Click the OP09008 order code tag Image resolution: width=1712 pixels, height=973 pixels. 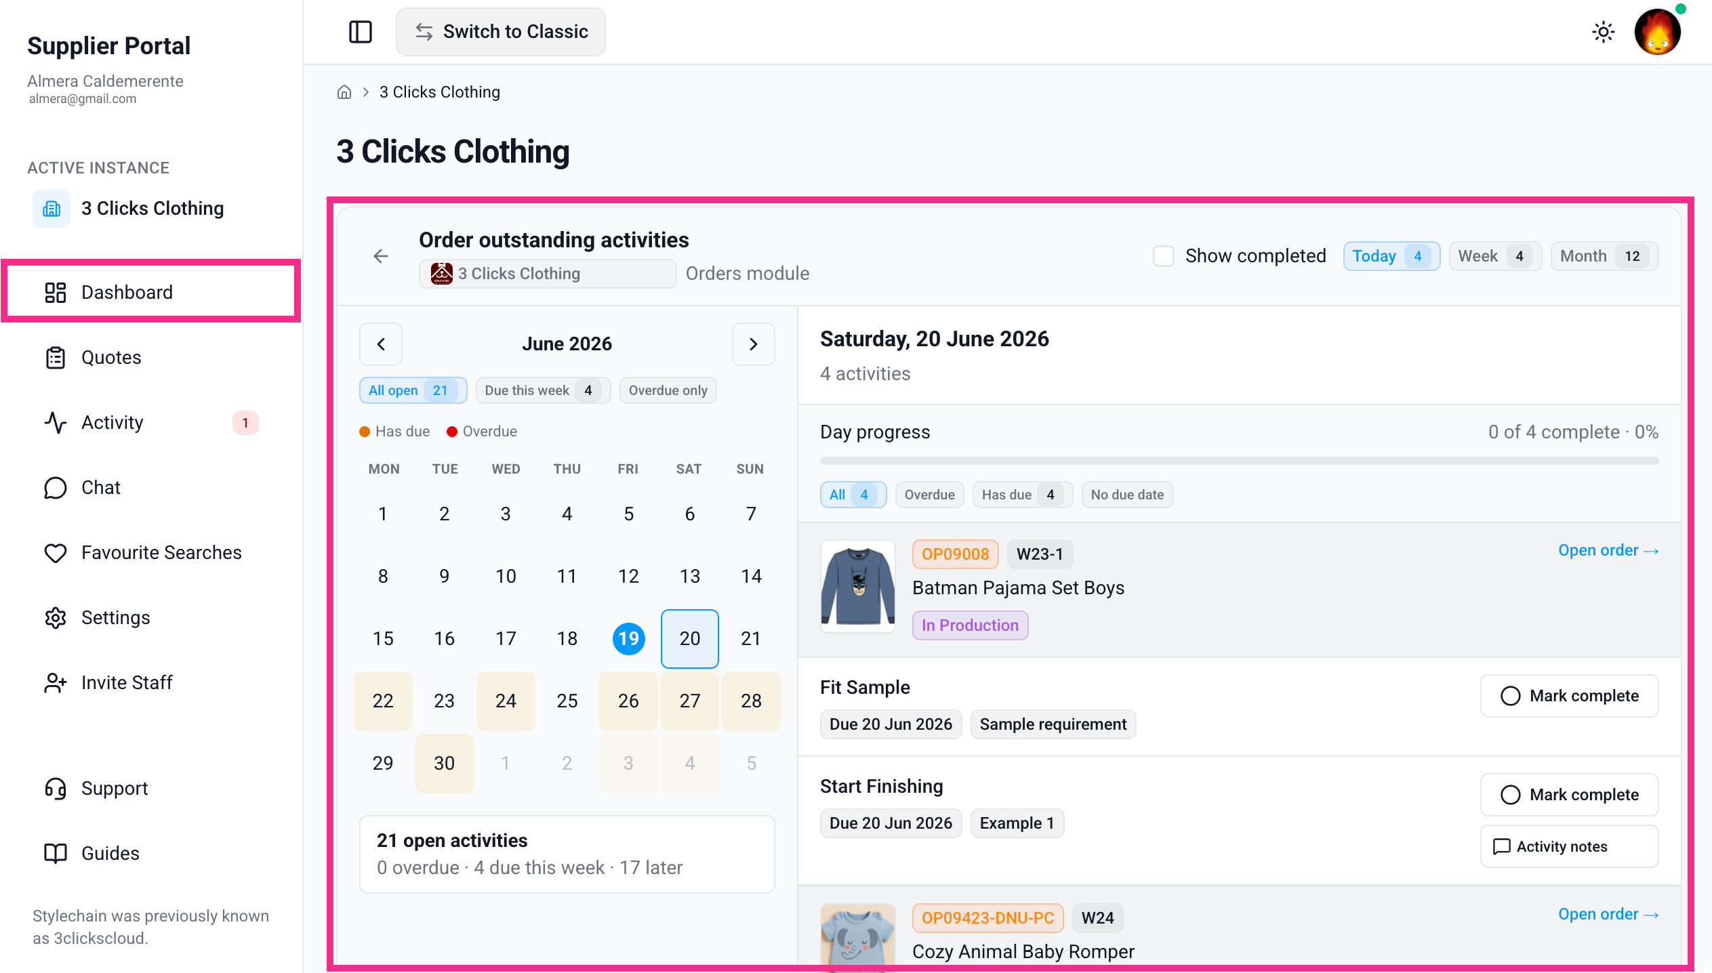(955, 554)
